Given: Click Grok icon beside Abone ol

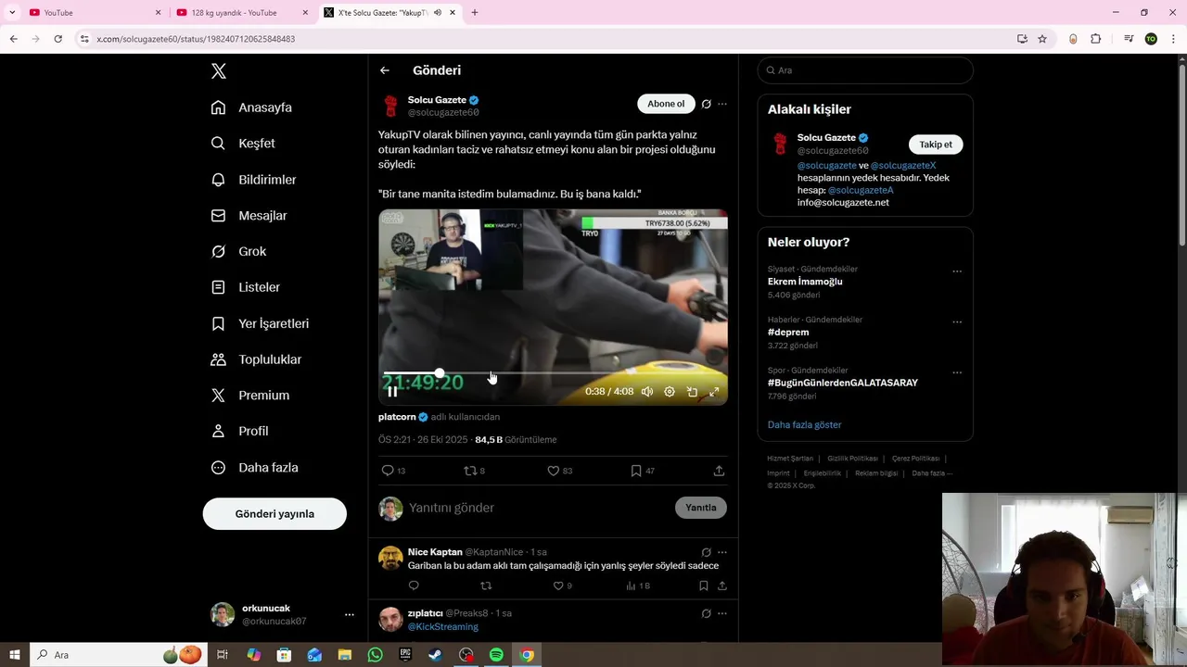Looking at the screenshot, I should coord(706,104).
